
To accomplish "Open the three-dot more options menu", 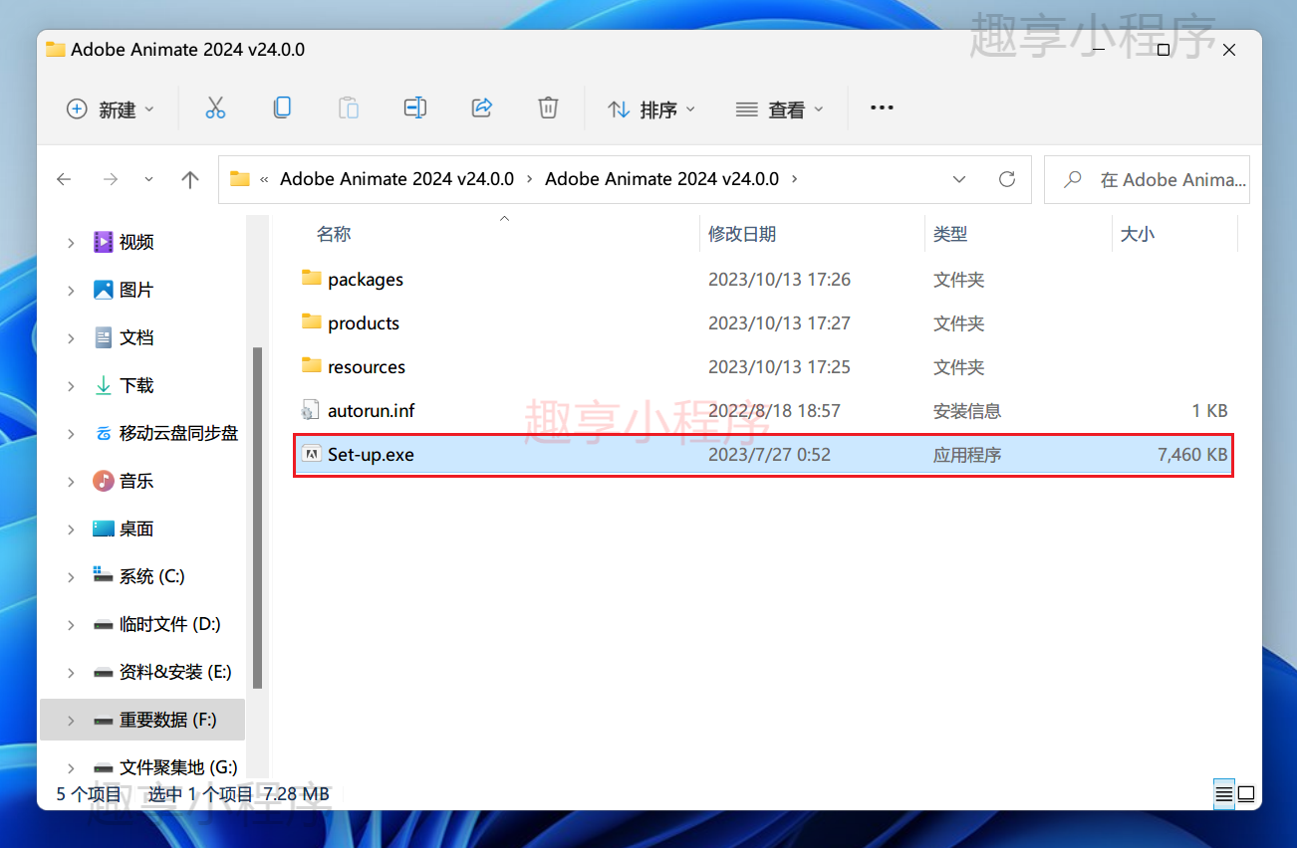I will (x=882, y=107).
